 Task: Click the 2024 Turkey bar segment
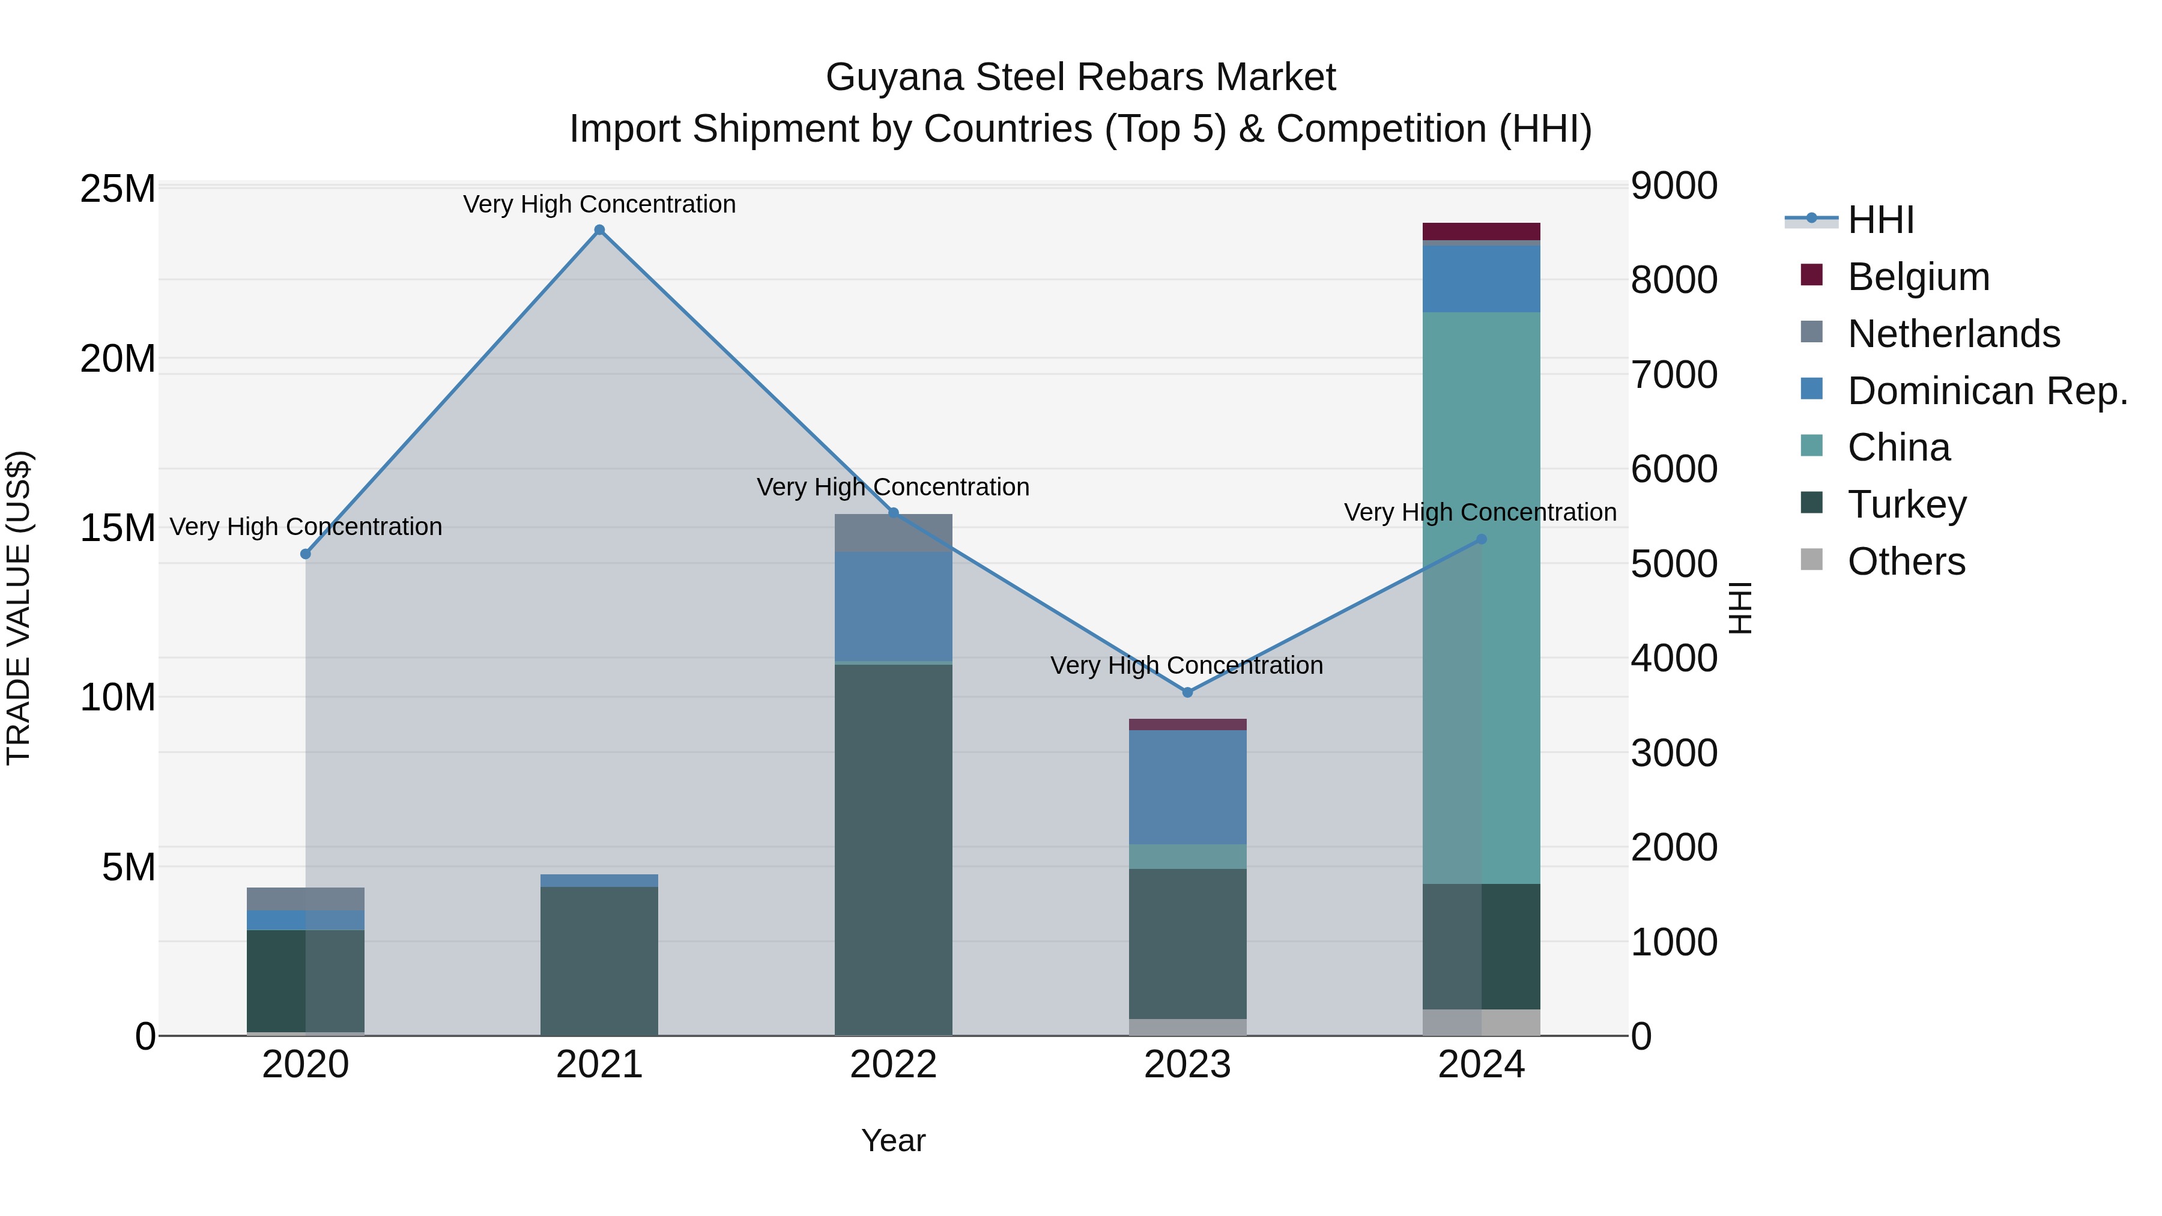[1482, 946]
